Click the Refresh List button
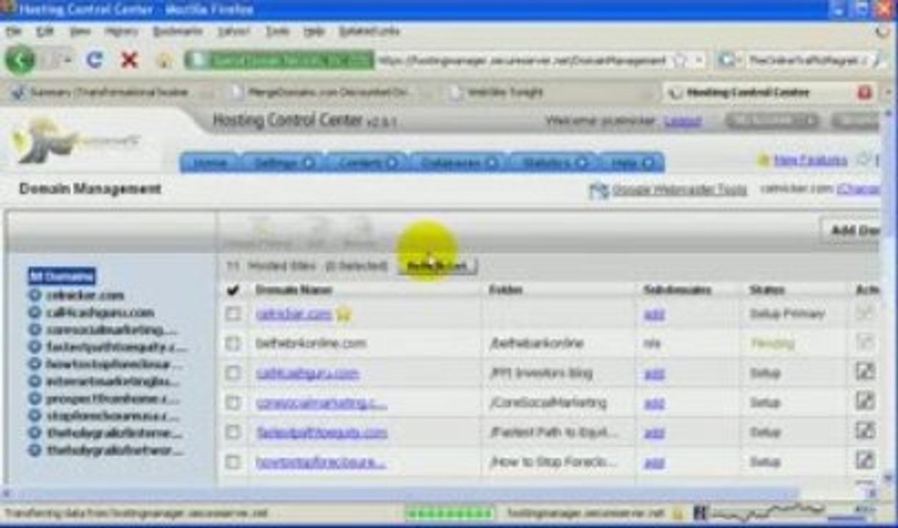898x528 pixels. click(437, 265)
